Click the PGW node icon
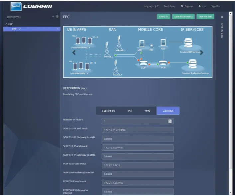 click(x=163, y=63)
